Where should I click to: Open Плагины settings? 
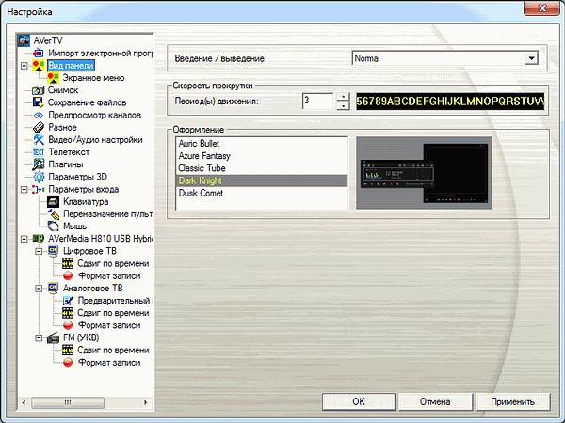[66, 164]
